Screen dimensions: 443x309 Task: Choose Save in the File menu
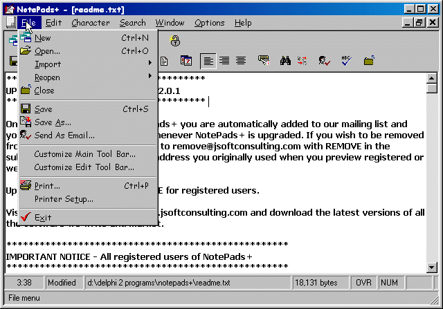coord(88,109)
